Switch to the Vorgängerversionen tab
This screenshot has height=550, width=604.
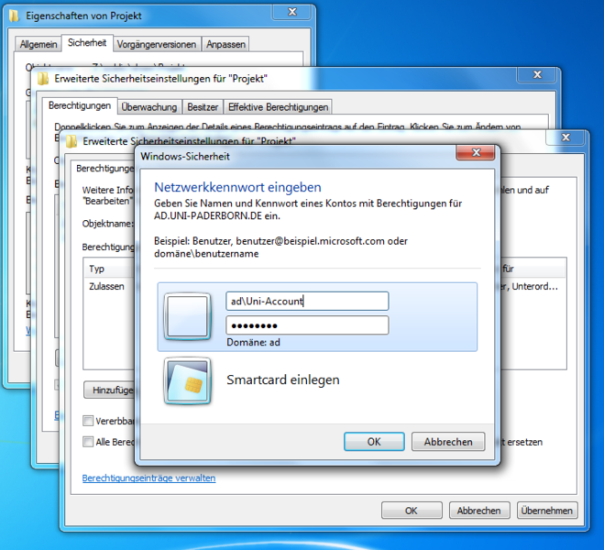click(x=157, y=44)
